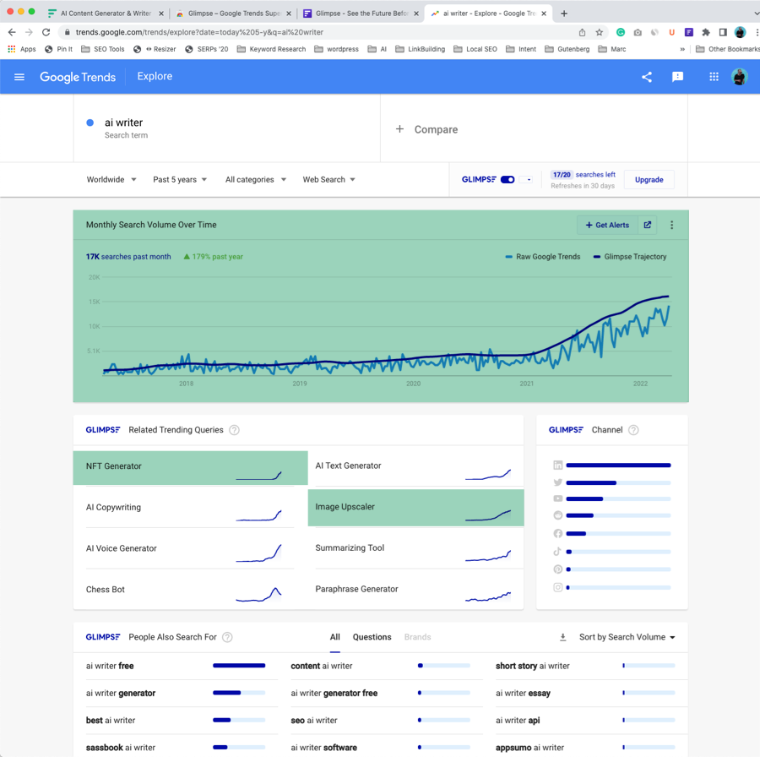Open chart three-dot options menu
This screenshot has width=760, height=757.
pos(672,225)
